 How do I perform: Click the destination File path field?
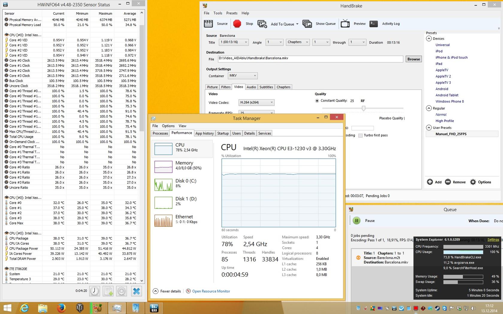pyautogui.click(x=310, y=59)
